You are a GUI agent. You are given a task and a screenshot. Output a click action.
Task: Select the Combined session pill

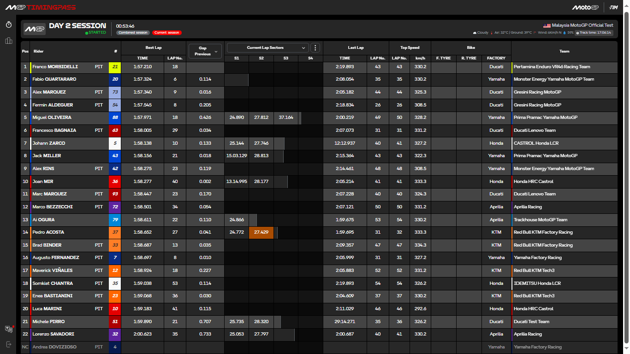133,33
